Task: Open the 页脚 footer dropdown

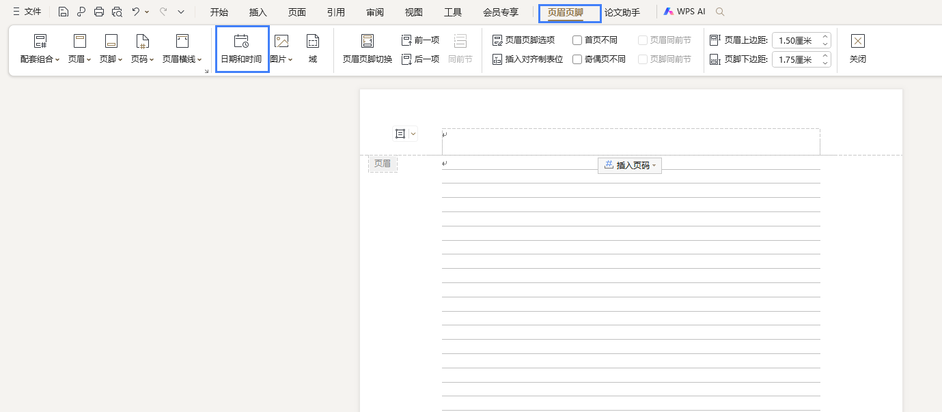Action: 111,49
